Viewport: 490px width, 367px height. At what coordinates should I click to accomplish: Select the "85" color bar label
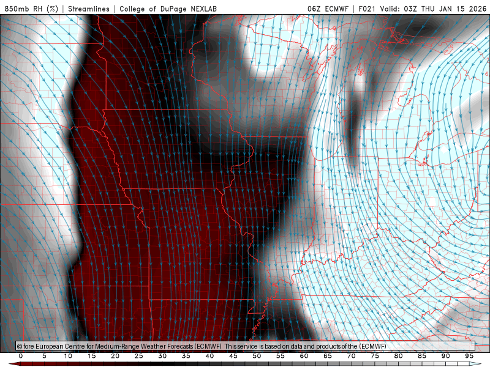point(422,356)
